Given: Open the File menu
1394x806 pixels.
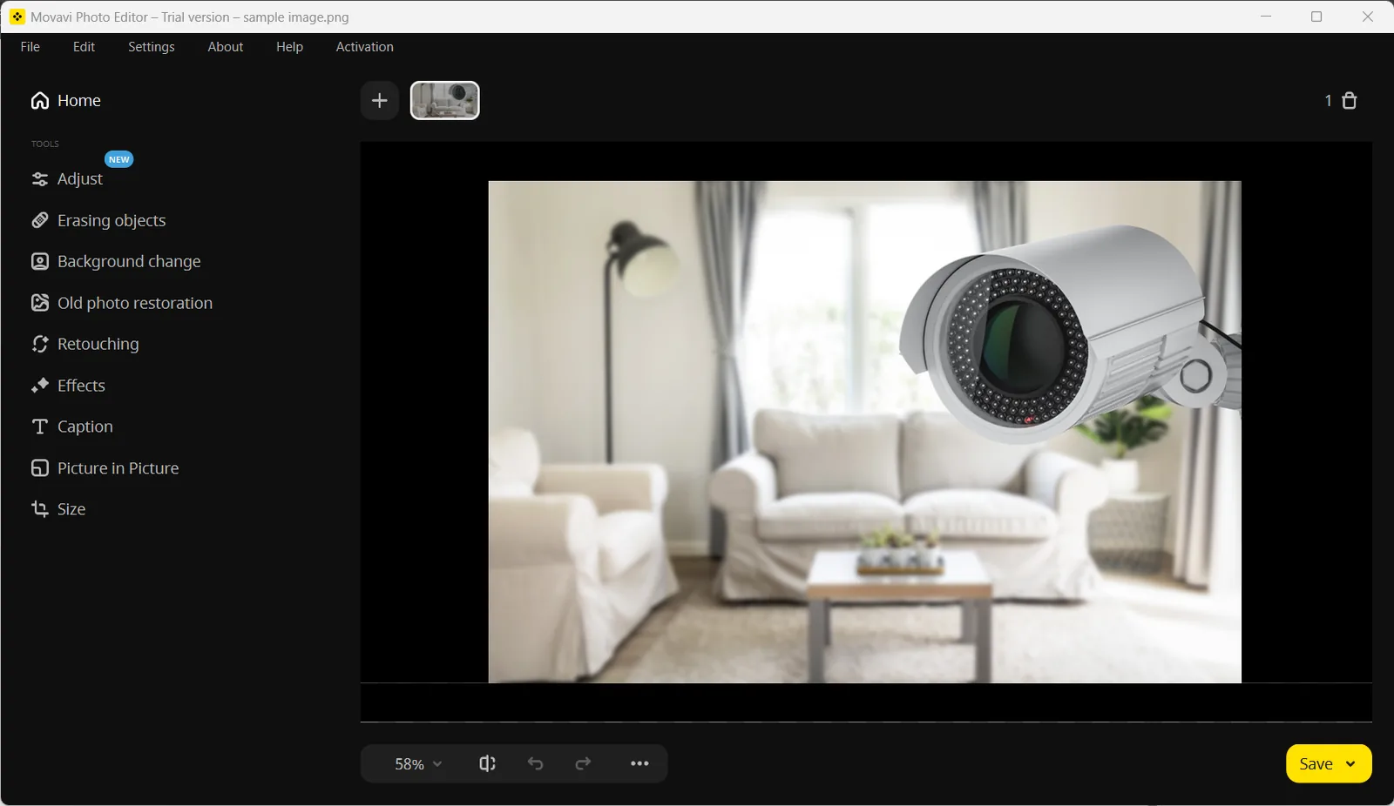Looking at the screenshot, I should pyautogui.click(x=30, y=47).
